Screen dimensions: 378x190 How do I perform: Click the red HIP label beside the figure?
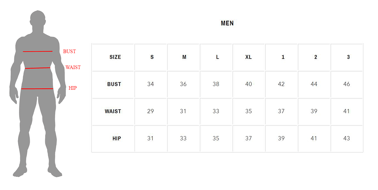pyautogui.click(x=72, y=88)
